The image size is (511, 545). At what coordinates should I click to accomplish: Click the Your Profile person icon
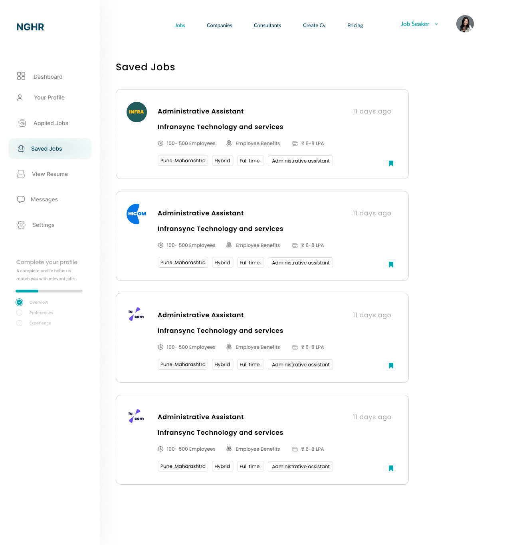pos(20,97)
